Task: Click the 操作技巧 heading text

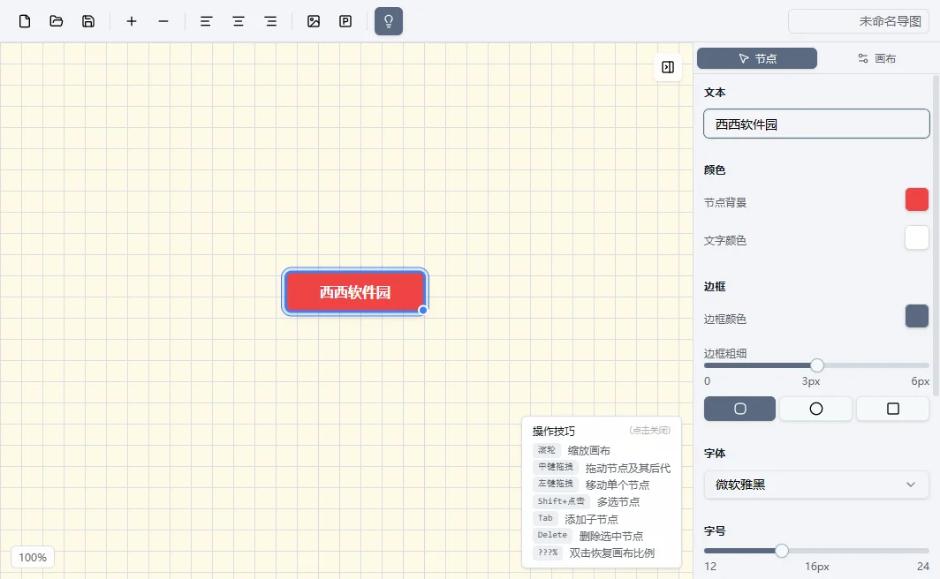Action: (553, 431)
